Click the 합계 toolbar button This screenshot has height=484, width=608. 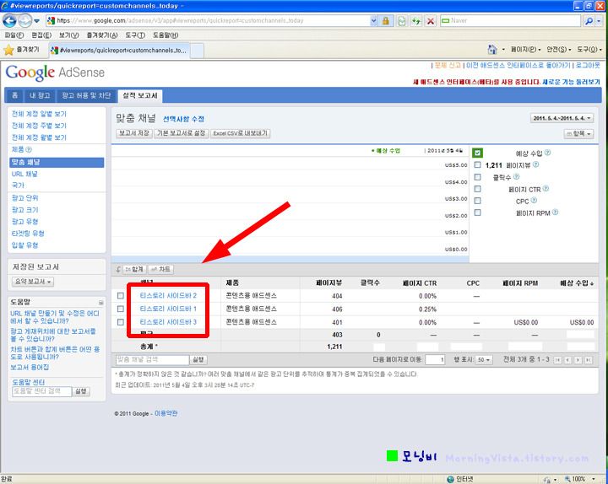point(134,269)
